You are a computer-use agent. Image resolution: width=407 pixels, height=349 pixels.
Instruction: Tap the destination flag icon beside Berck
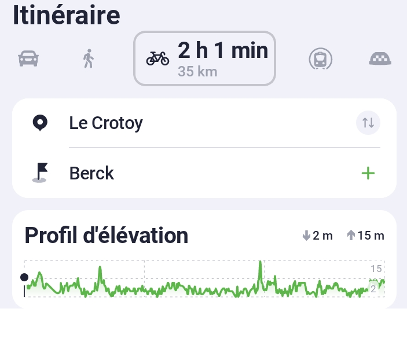click(x=39, y=172)
